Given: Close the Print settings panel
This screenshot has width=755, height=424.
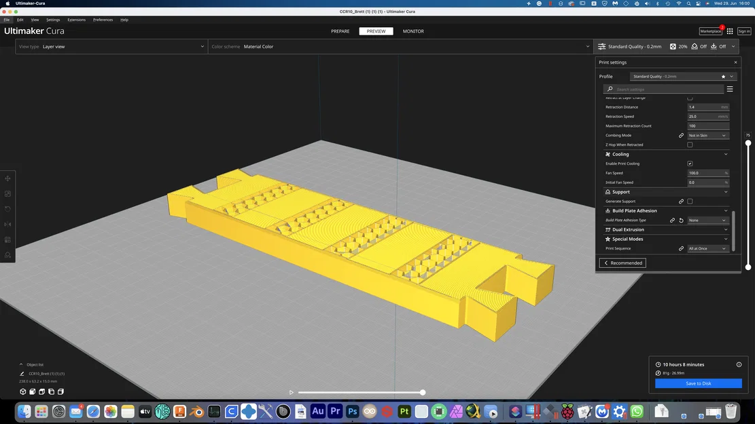Looking at the screenshot, I should pos(736,62).
